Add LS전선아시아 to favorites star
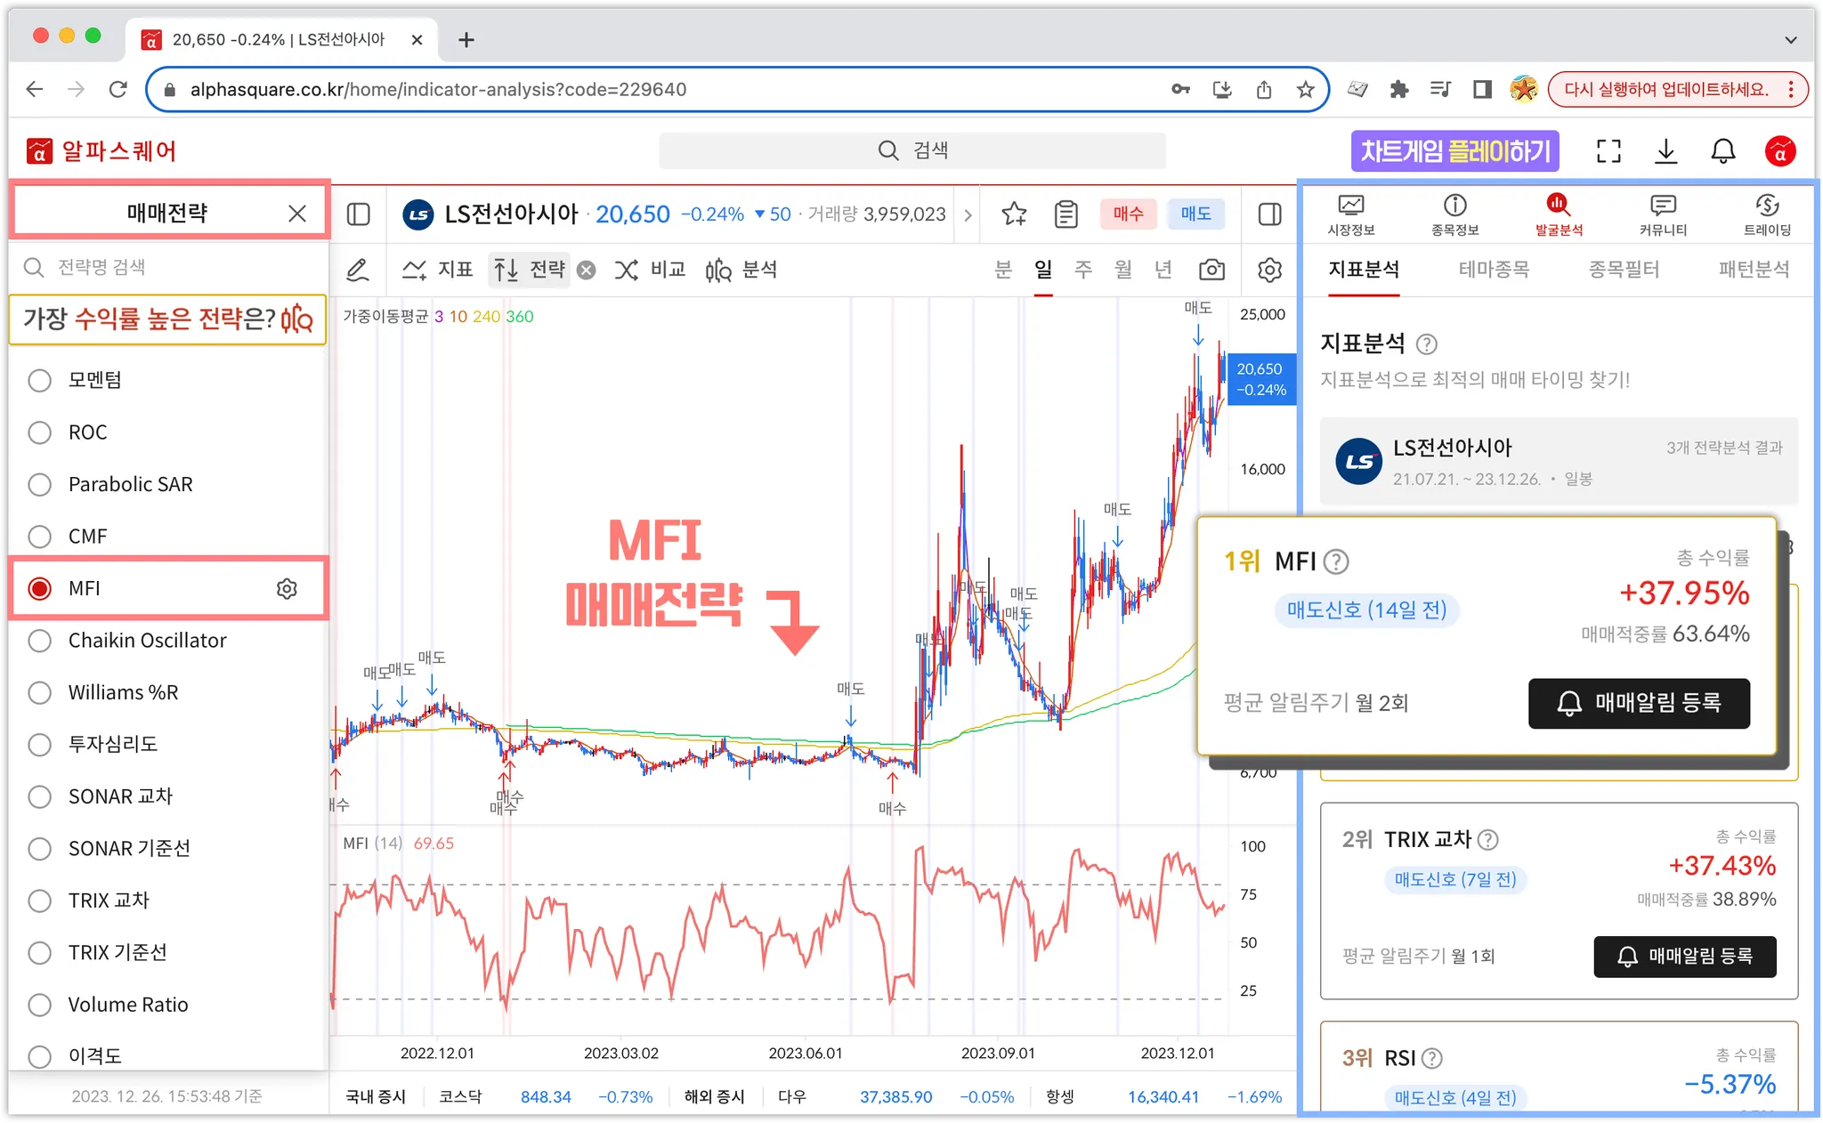 1014,214
